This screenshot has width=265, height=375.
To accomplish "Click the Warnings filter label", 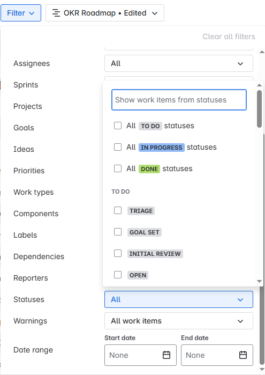I will coord(30,321).
